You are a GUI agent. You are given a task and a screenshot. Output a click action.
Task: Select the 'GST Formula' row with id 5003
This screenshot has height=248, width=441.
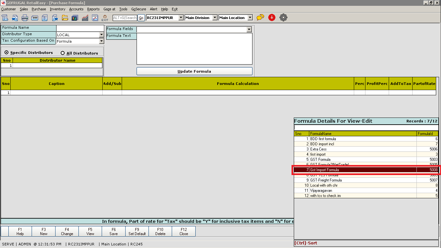[x=366, y=160]
